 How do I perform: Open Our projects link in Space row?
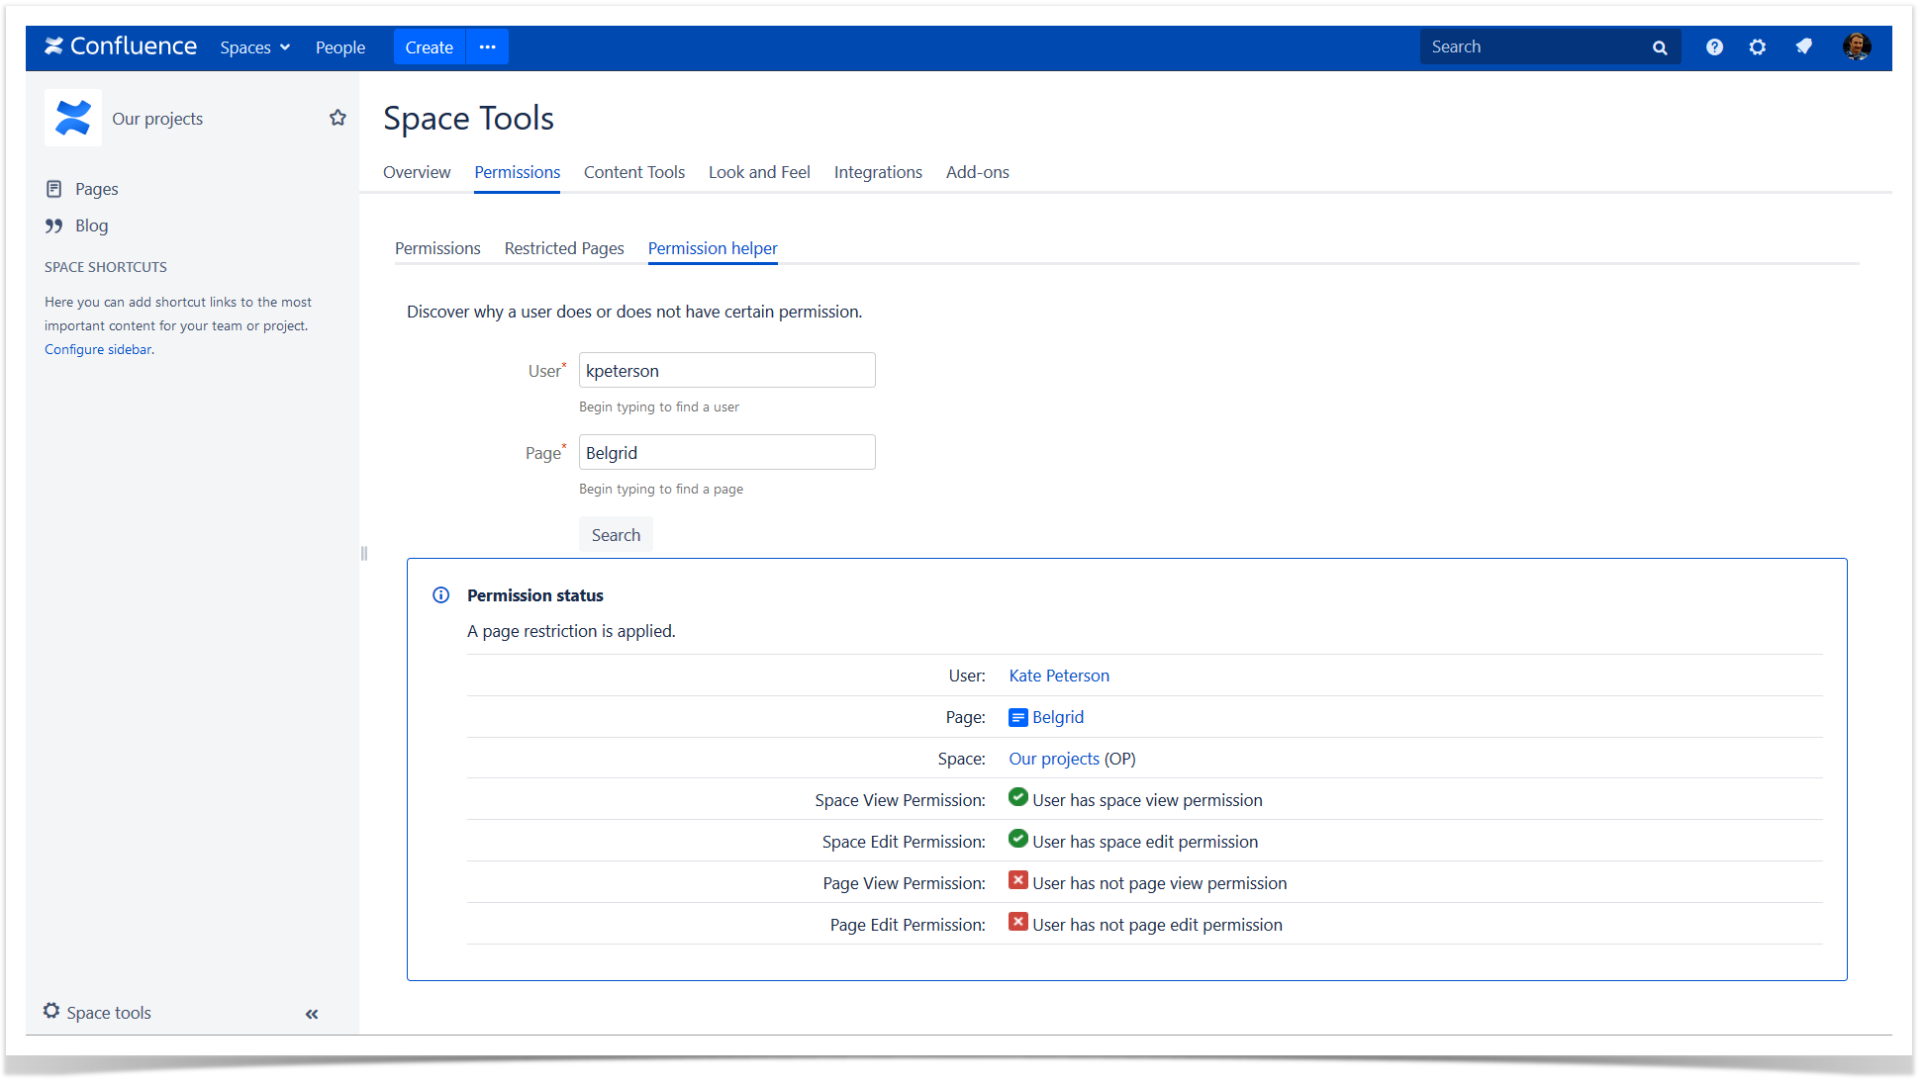point(1054,759)
